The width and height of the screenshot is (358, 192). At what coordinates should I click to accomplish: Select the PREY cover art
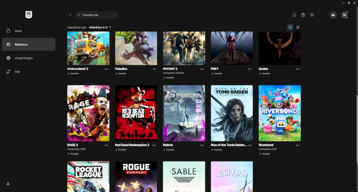232,48
